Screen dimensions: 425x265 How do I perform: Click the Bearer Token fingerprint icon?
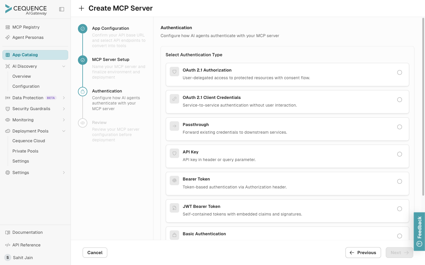click(x=174, y=180)
